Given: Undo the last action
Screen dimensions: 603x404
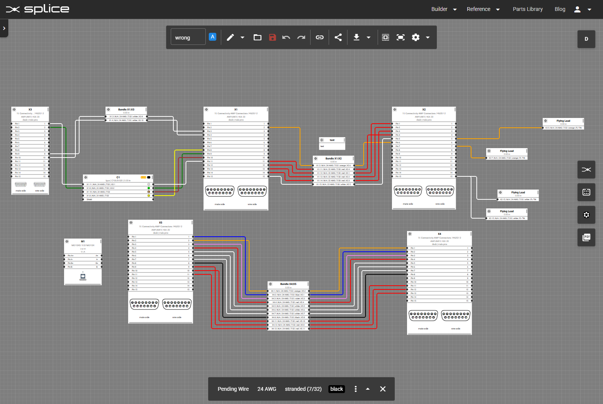Looking at the screenshot, I should (x=286, y=37).
